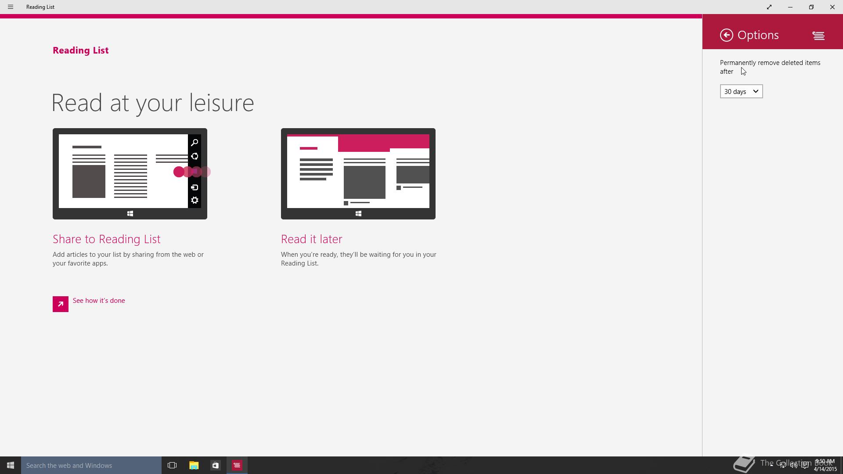Show hidden tray icons chevron
843x474 pixels.
coord(771,465)
